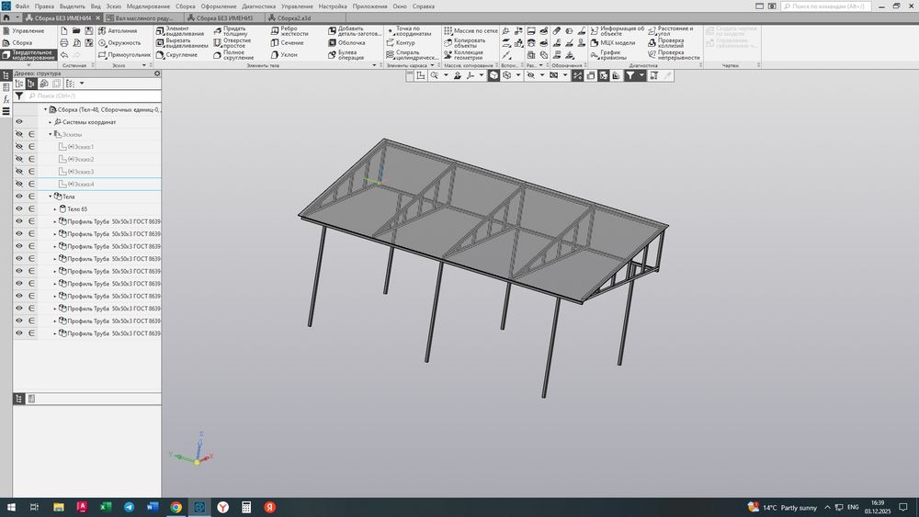Click the tree filter funnel icon
Image resolution: width=919 pixels, height=517 pixels.
(18, 96)
